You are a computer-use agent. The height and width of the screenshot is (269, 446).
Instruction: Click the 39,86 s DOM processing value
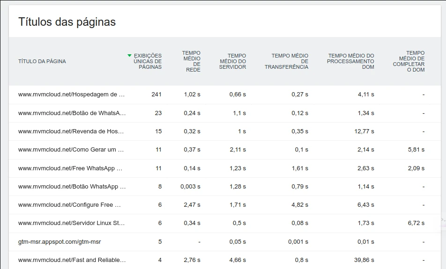tap(364, 260)
